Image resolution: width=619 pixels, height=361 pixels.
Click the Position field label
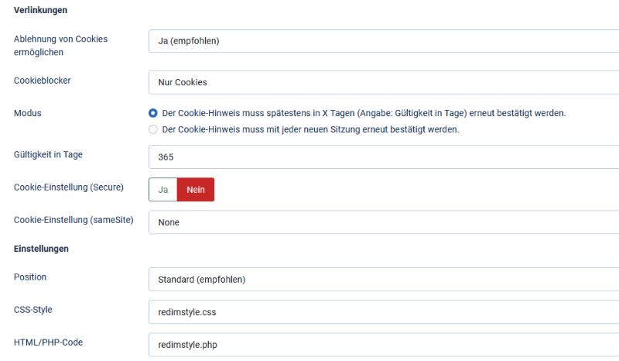pos(31,277)
